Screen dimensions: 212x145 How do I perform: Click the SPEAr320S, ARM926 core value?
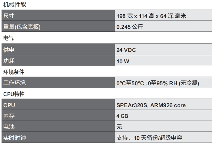(x=151, y=105)
